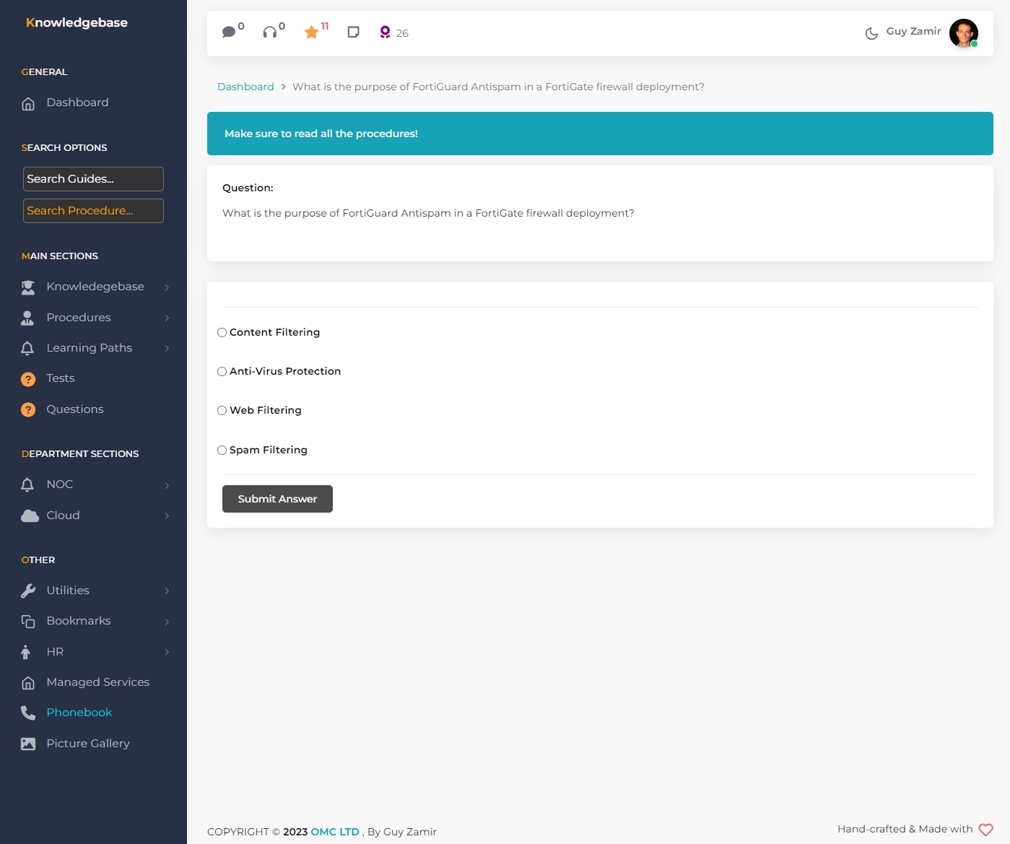Expand the Bookmarks submenu chevron

167,622
